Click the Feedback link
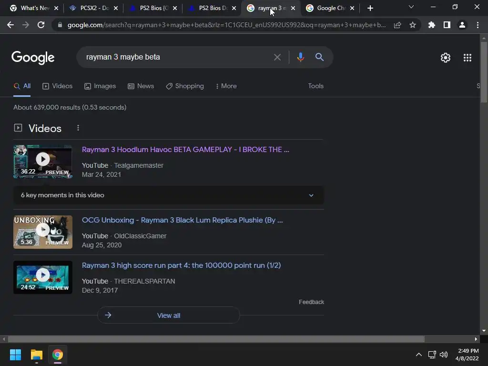Screen dimensions: 488x366 311,302
